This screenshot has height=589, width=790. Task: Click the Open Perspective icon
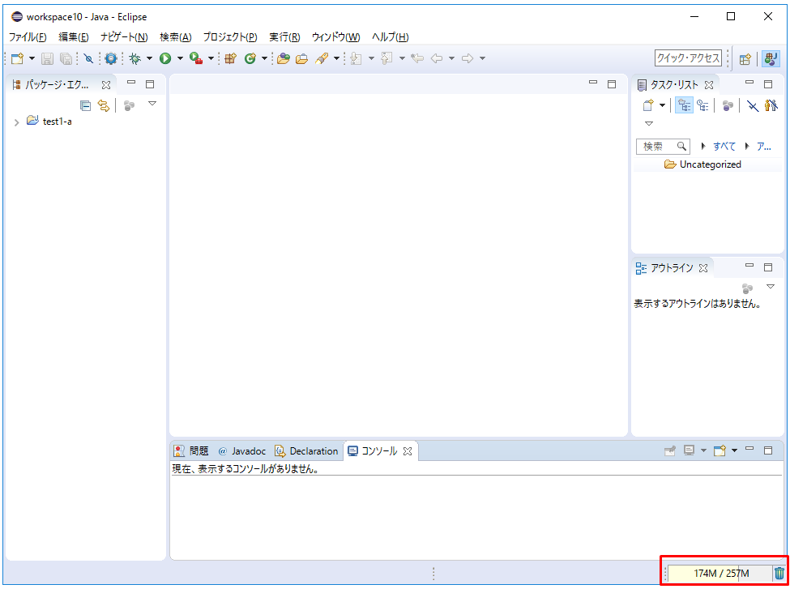click(x=745, y=58)
